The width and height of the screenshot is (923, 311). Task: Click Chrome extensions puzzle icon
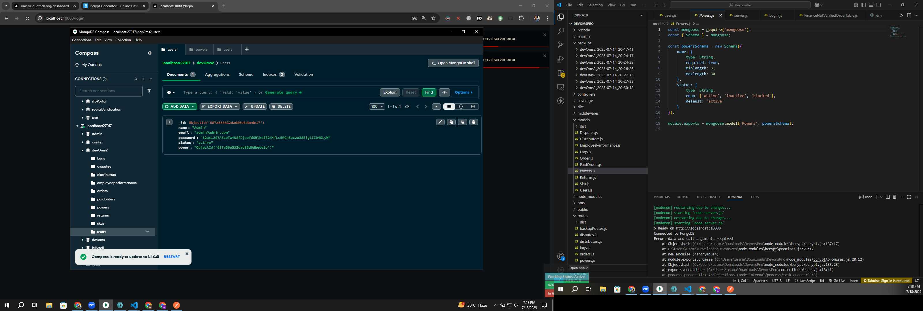click(x=521, y=18)
